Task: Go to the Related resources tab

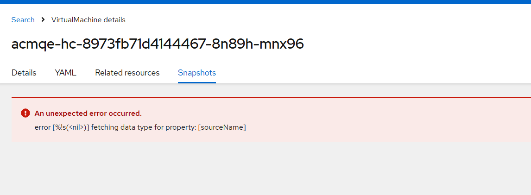Action: [127, 73]
